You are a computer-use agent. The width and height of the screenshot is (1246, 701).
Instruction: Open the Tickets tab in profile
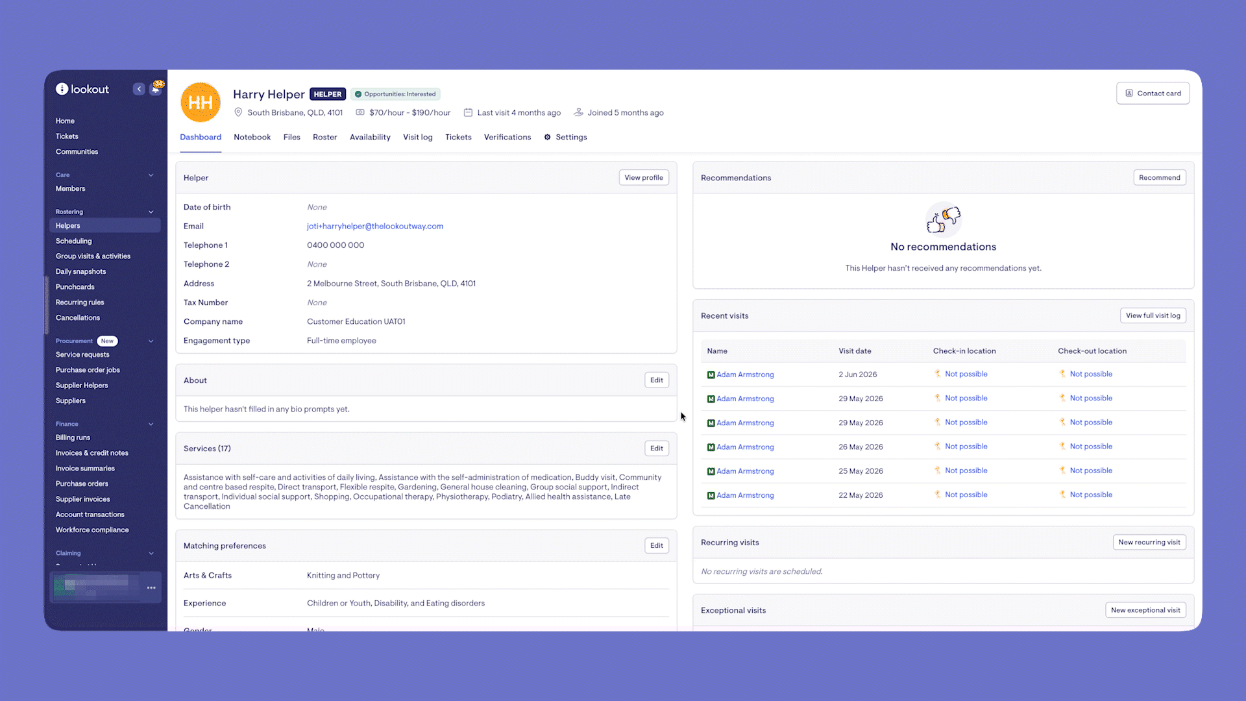click(x=458, y=137)
